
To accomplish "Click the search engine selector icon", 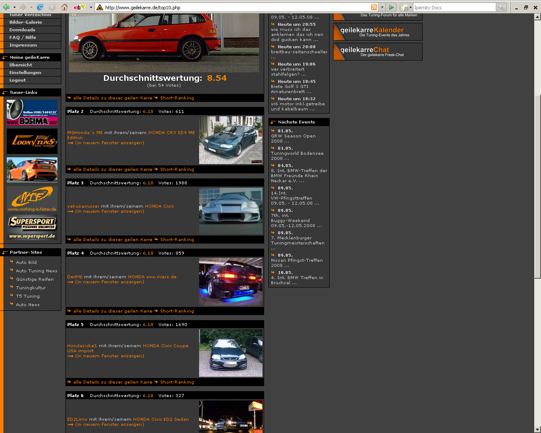I will [x=406, y=7].
